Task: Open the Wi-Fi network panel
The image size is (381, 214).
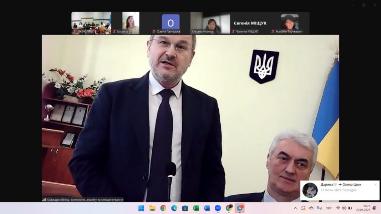Action: tap(338, 208)
